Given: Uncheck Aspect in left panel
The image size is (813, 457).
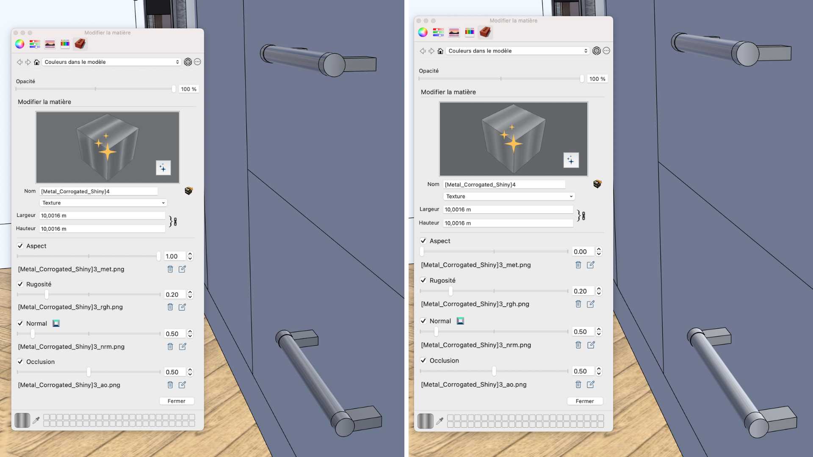Looking at the screenshot, I should coord(20,246).
